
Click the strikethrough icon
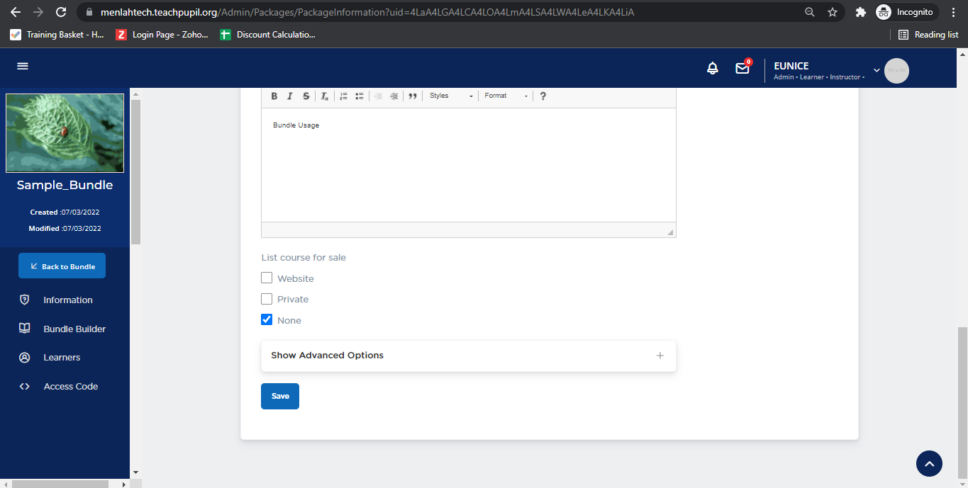(306, 96)
